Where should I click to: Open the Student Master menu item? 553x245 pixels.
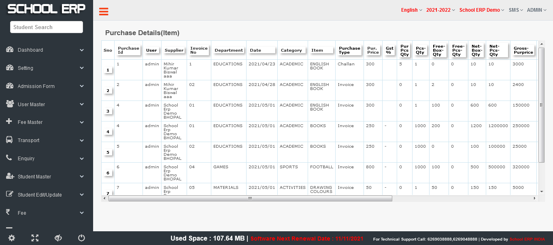pos(47,177)
